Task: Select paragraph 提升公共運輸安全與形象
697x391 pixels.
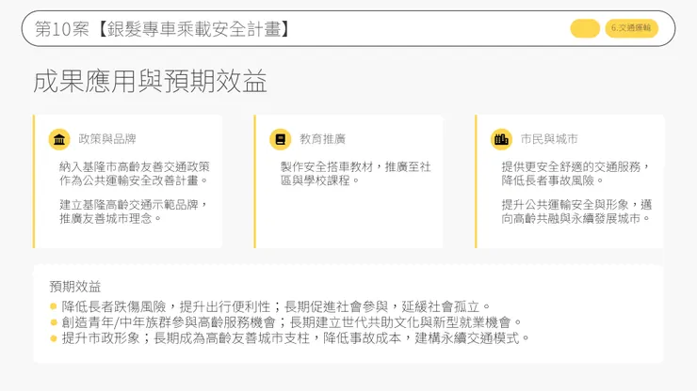Action: pos(576,211)
